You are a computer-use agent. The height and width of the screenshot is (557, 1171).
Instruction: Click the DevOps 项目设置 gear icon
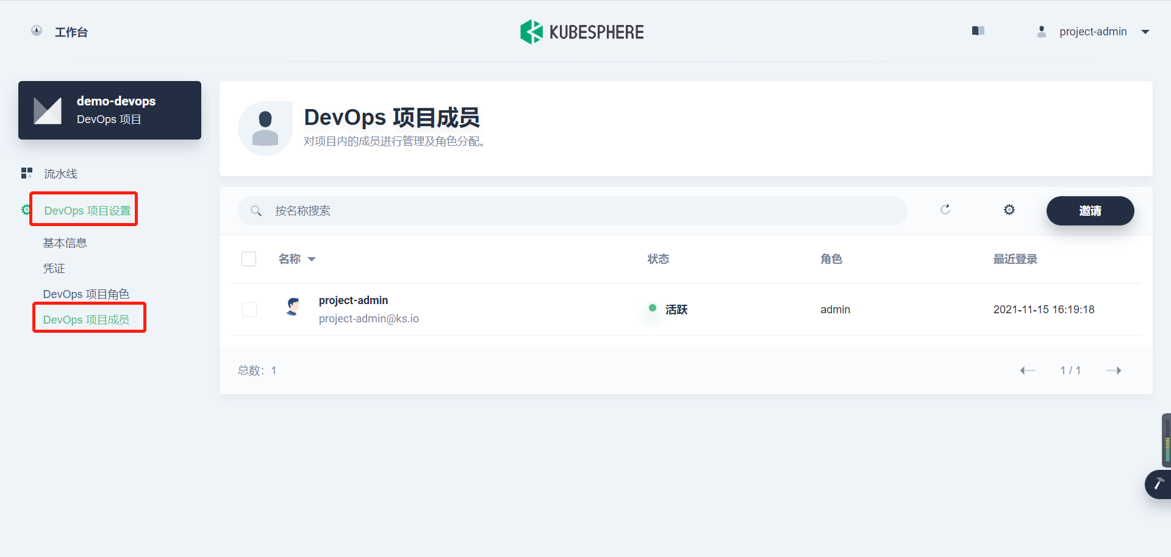(x=26, y=210)
